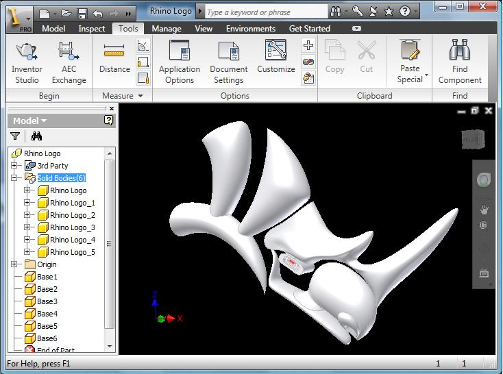Open the Full Navigation Wheel
503x374 pixels.
tap(483, 179)
